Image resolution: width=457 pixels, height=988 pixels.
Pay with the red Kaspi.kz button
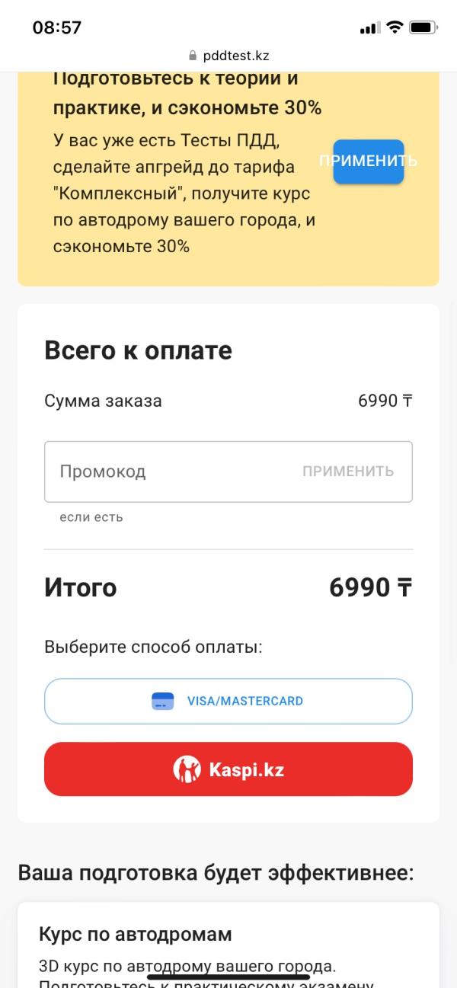pos(228,769)
